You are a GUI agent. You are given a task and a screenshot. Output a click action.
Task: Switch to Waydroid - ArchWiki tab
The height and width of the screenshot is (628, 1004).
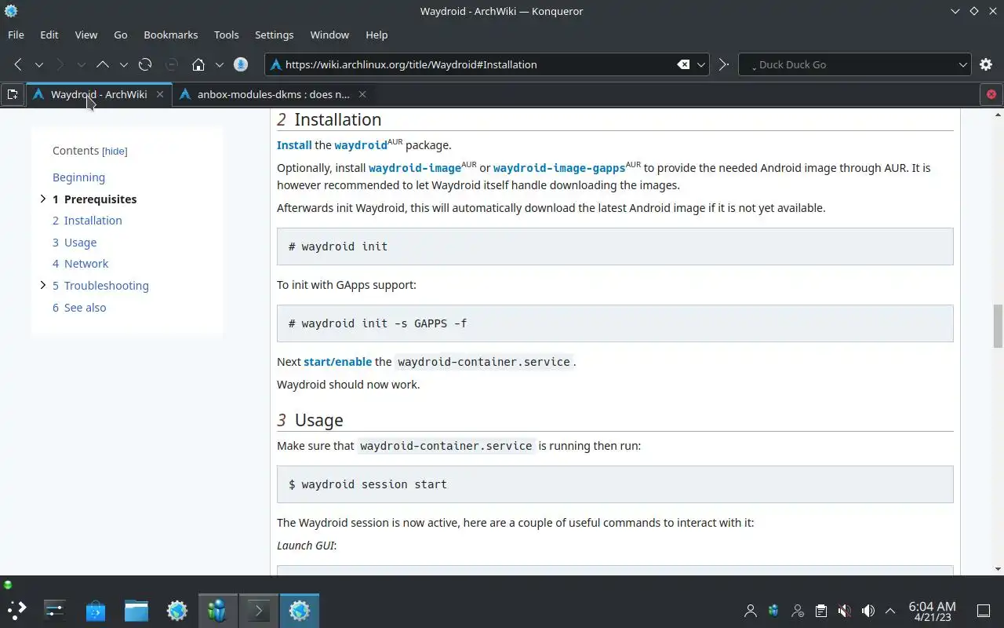point(99,94)
